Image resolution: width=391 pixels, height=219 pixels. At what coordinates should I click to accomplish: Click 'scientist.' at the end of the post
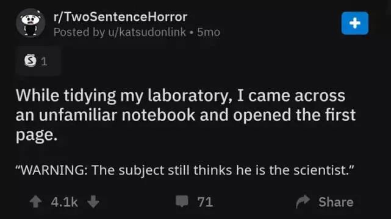(x=323, y=170)
